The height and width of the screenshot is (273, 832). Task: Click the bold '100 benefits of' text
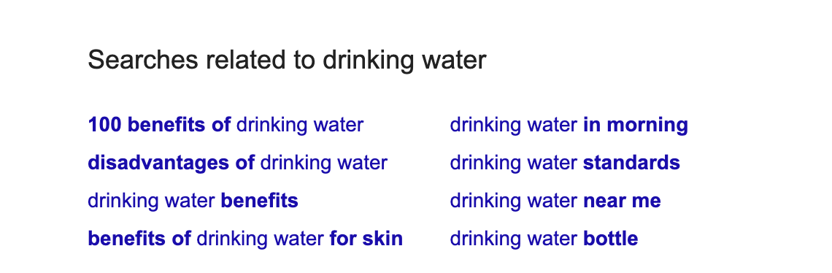click(x=159, y=125)
